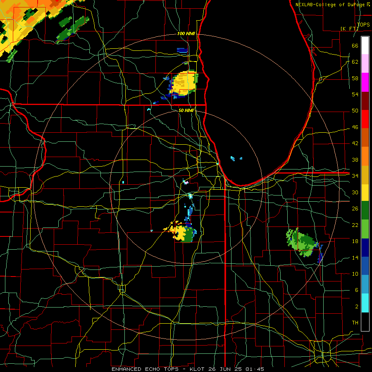The width and height of the screenshot is (372, 372).
Task: Click the magenta swatch in the color scale
Action: 365,82
